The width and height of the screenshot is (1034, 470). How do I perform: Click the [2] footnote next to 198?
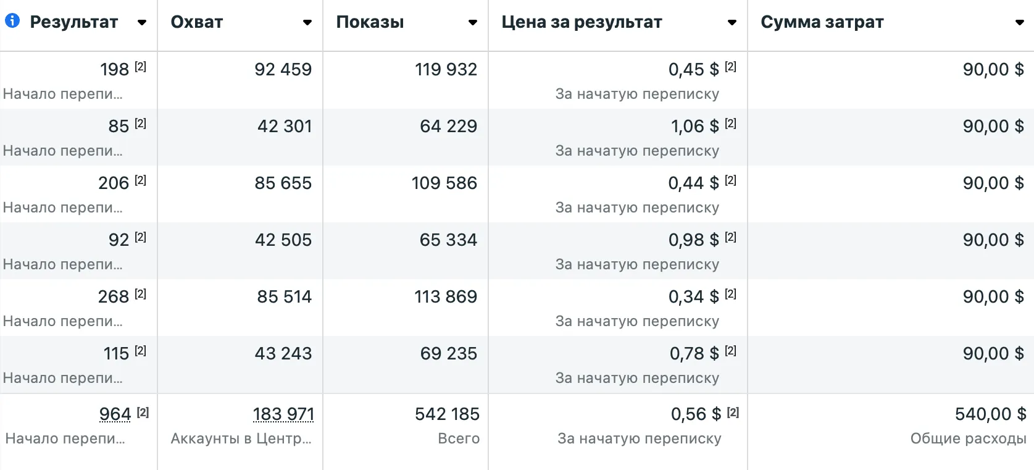[x=141, y=64]
